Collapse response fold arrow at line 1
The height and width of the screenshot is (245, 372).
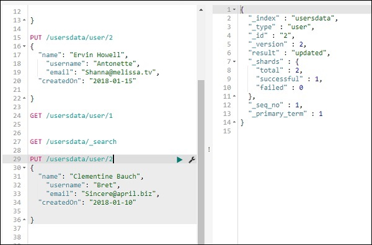point(234,9)
